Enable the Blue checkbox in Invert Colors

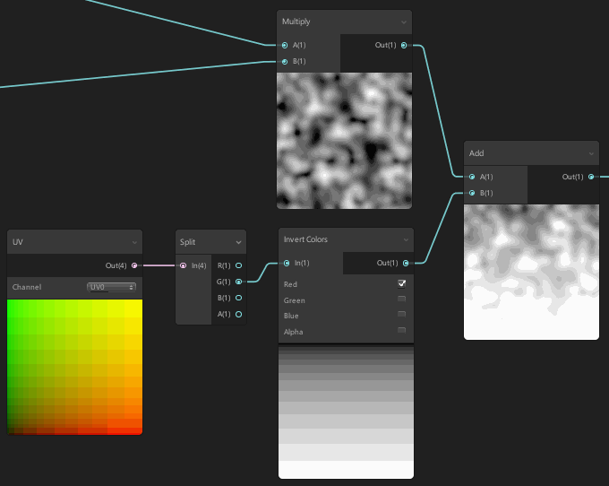coord(401,315)
